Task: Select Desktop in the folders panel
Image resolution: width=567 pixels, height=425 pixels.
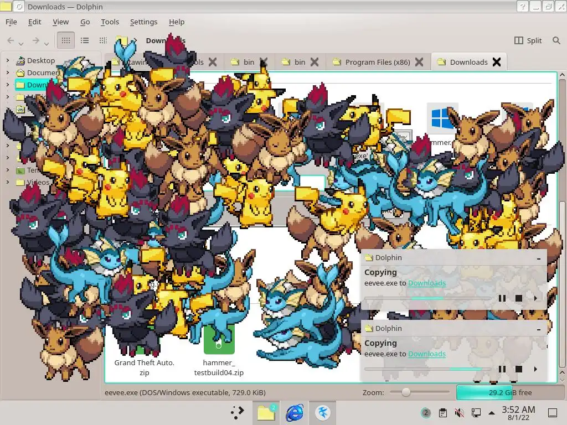Action: [x=36, y=60]
